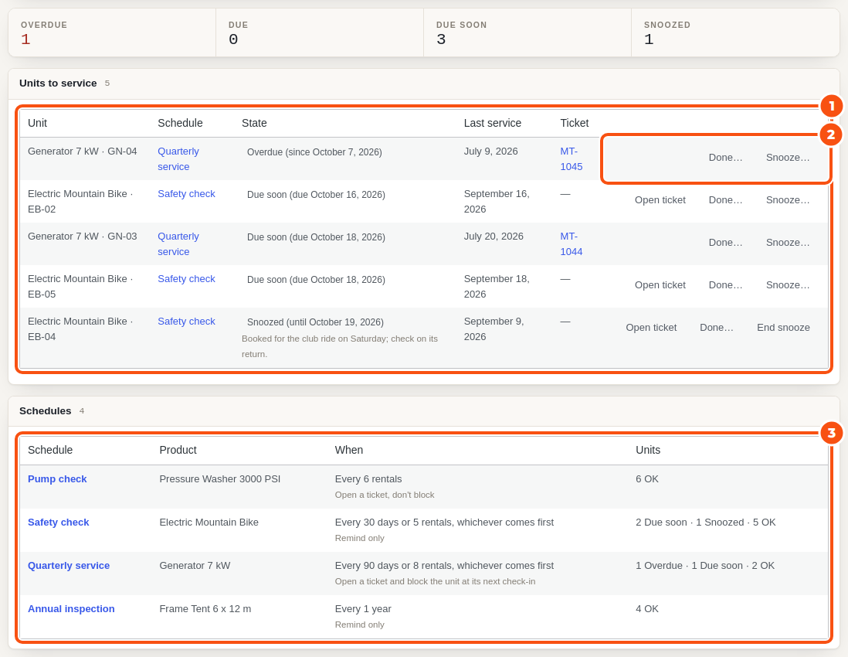Click 'Booked for the club ride' snooze note
848x657 pixels.
pyautogui.click(x=340, y=346)
